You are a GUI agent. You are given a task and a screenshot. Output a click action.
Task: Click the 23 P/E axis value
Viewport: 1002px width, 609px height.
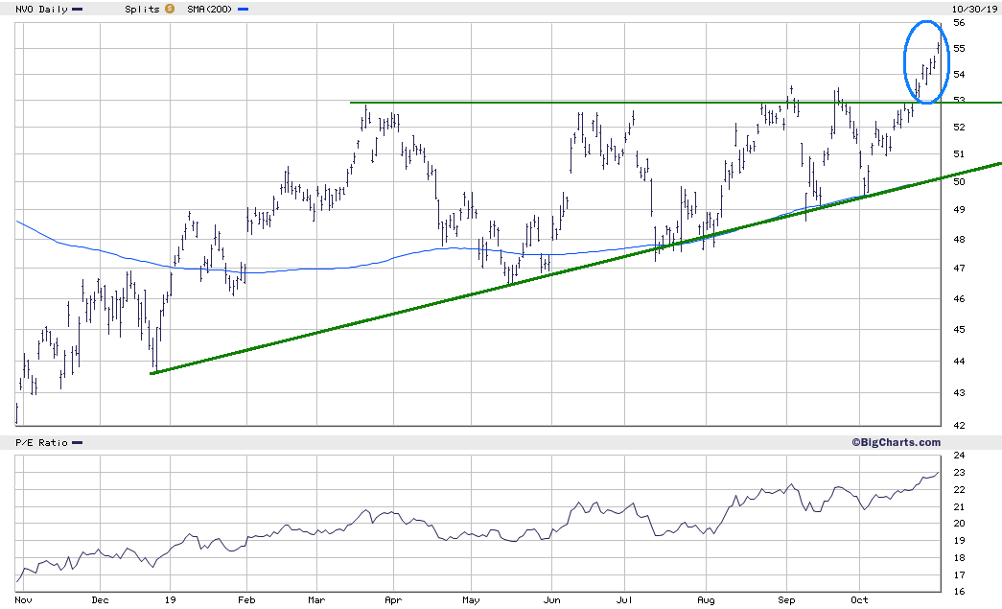tap(959, 473)
